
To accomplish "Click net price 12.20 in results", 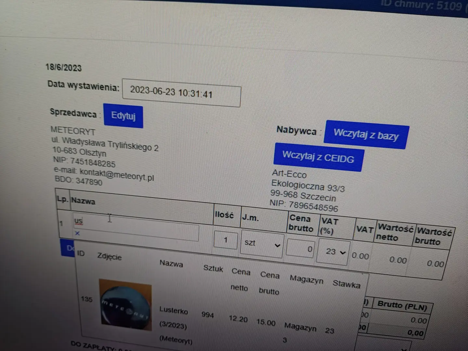I will click(x=238, y=318).
